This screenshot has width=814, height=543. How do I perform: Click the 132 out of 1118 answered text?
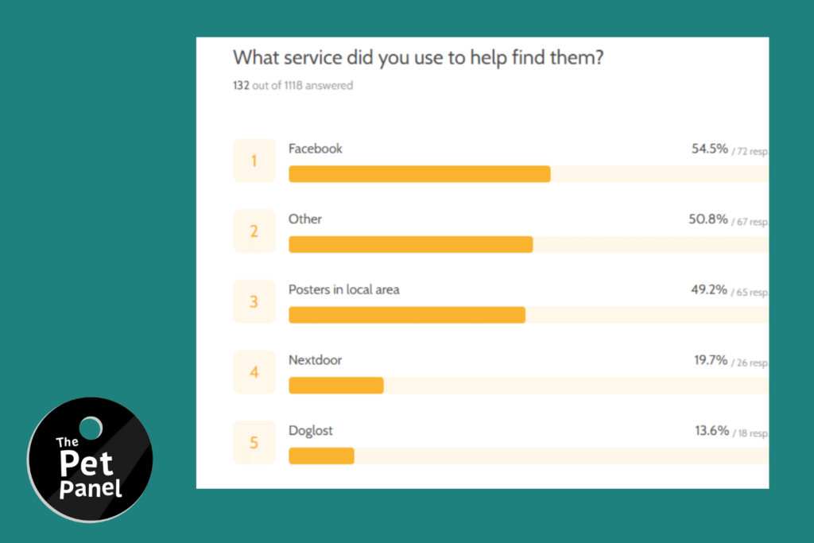293,86
